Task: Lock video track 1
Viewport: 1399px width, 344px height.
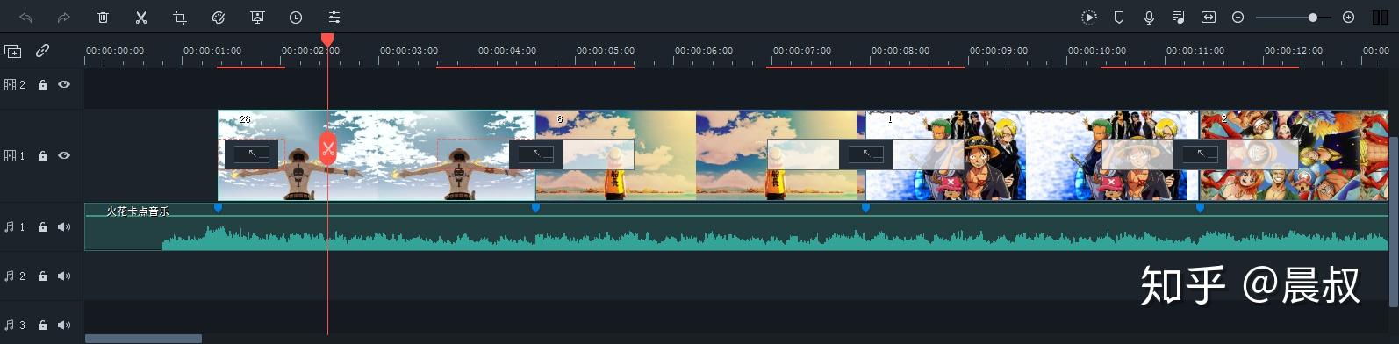Action: (43, 156)
